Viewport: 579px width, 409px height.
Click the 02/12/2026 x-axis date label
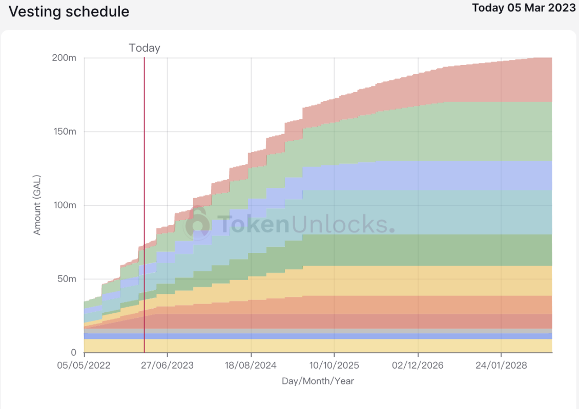pyautogui.click(x=418, y=365)
